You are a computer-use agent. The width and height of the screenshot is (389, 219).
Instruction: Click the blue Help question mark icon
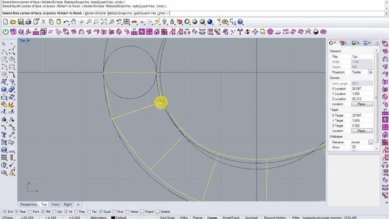coord(240,22)
